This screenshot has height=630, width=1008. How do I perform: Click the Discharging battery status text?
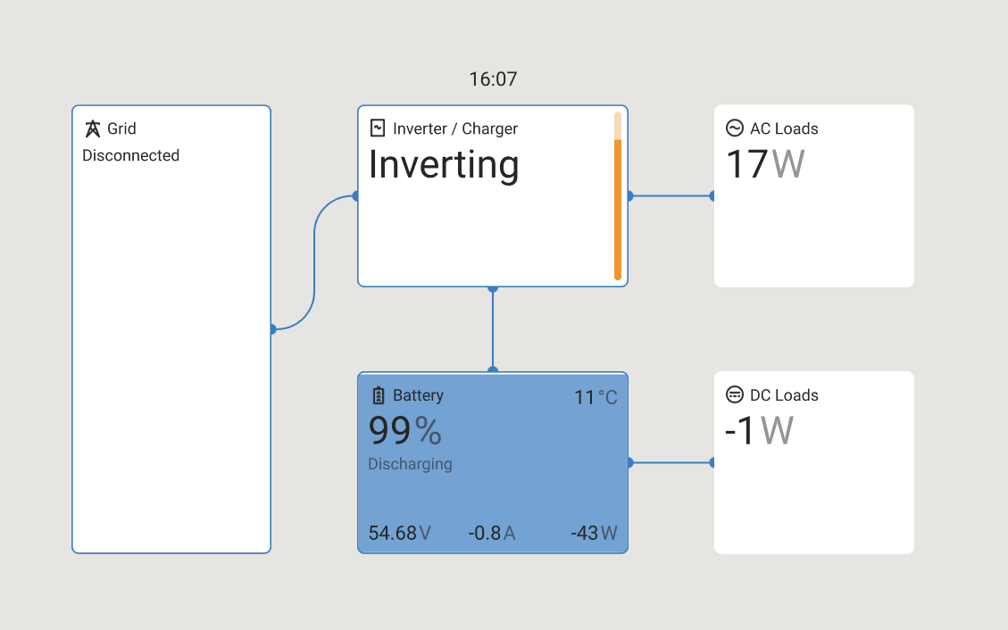pyautogui.click(x=410, y=464)
